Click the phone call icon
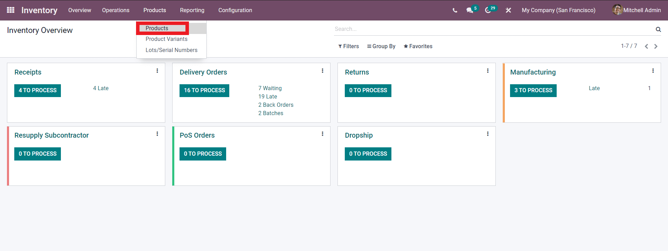 (x=455, y=10)
